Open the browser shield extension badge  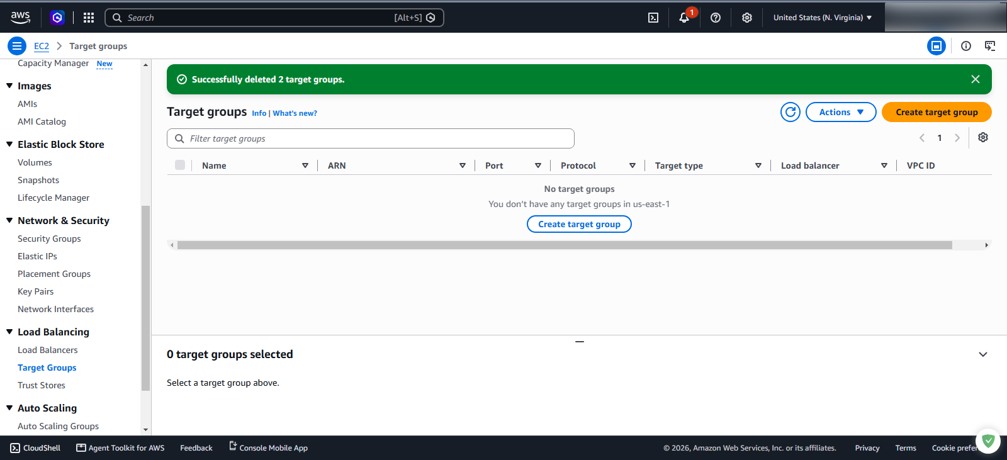click(x=988, y=441)
